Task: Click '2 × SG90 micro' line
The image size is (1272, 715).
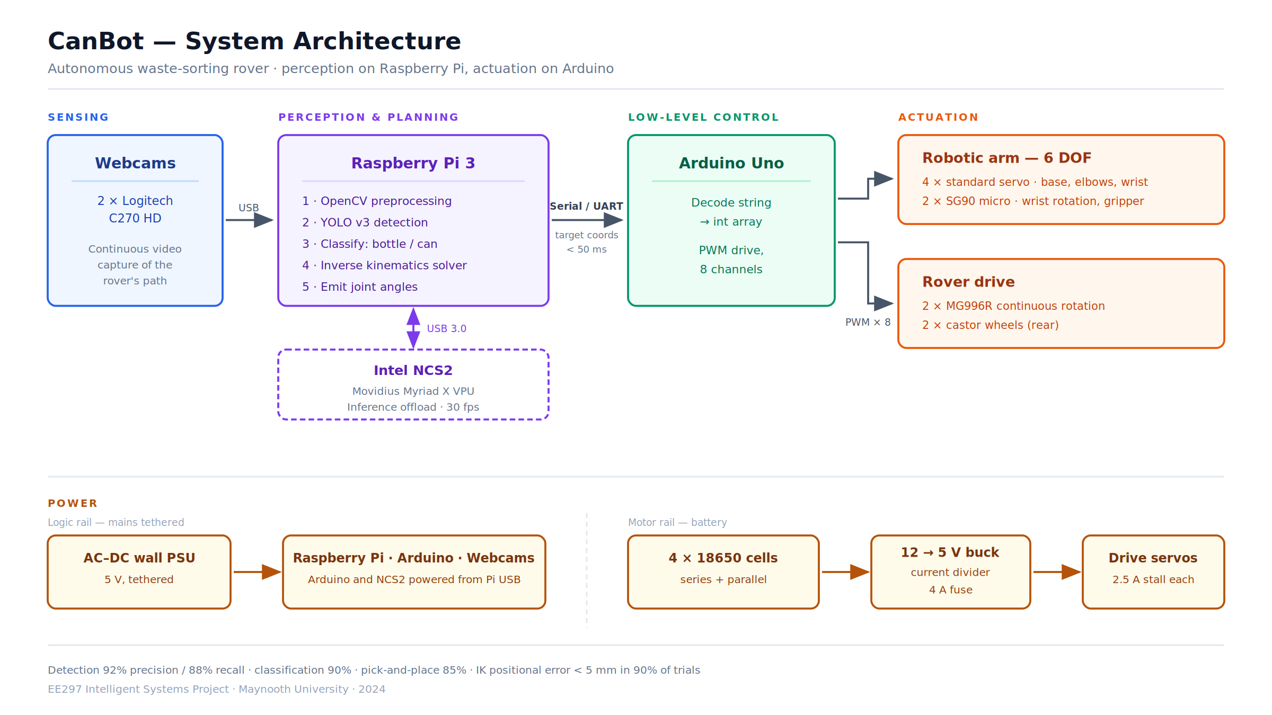Action: (1033, 201)
